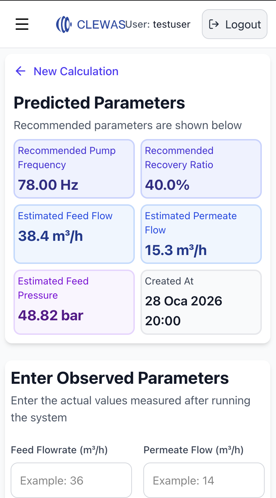Click the back arrow icon
Viewport: 276px width, 498px height.
click(21, 71)
